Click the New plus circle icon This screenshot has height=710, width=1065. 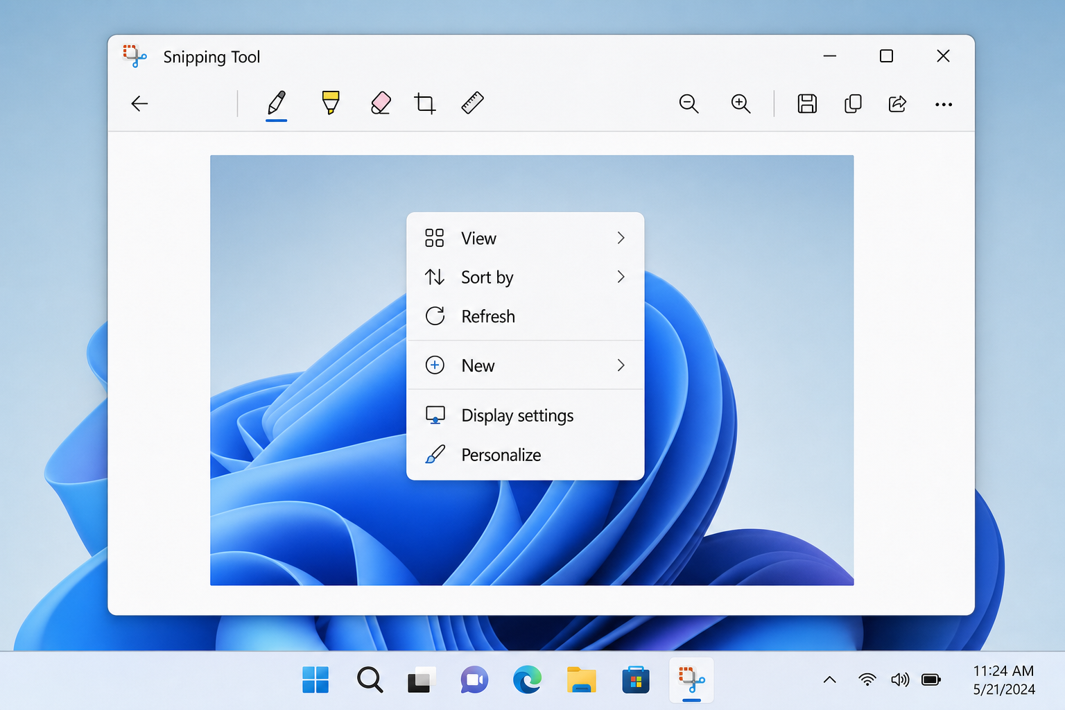435,365
